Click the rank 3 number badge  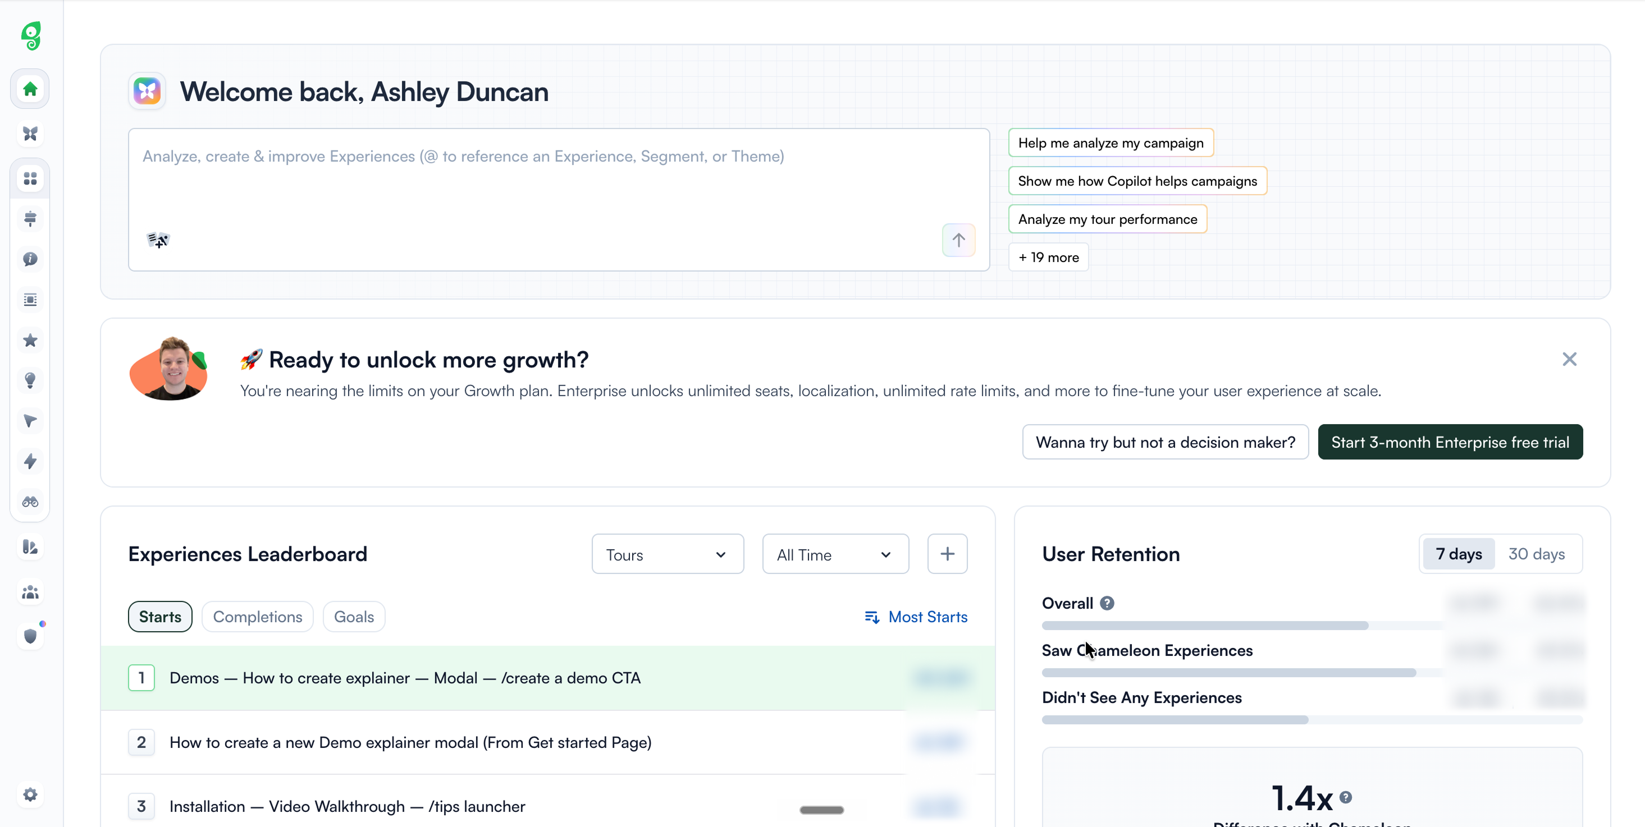coord(141,806)
